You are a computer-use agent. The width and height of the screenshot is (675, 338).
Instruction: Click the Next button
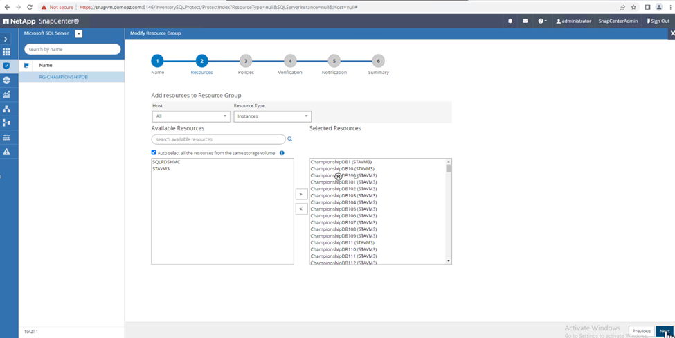[x=665, y=331]
